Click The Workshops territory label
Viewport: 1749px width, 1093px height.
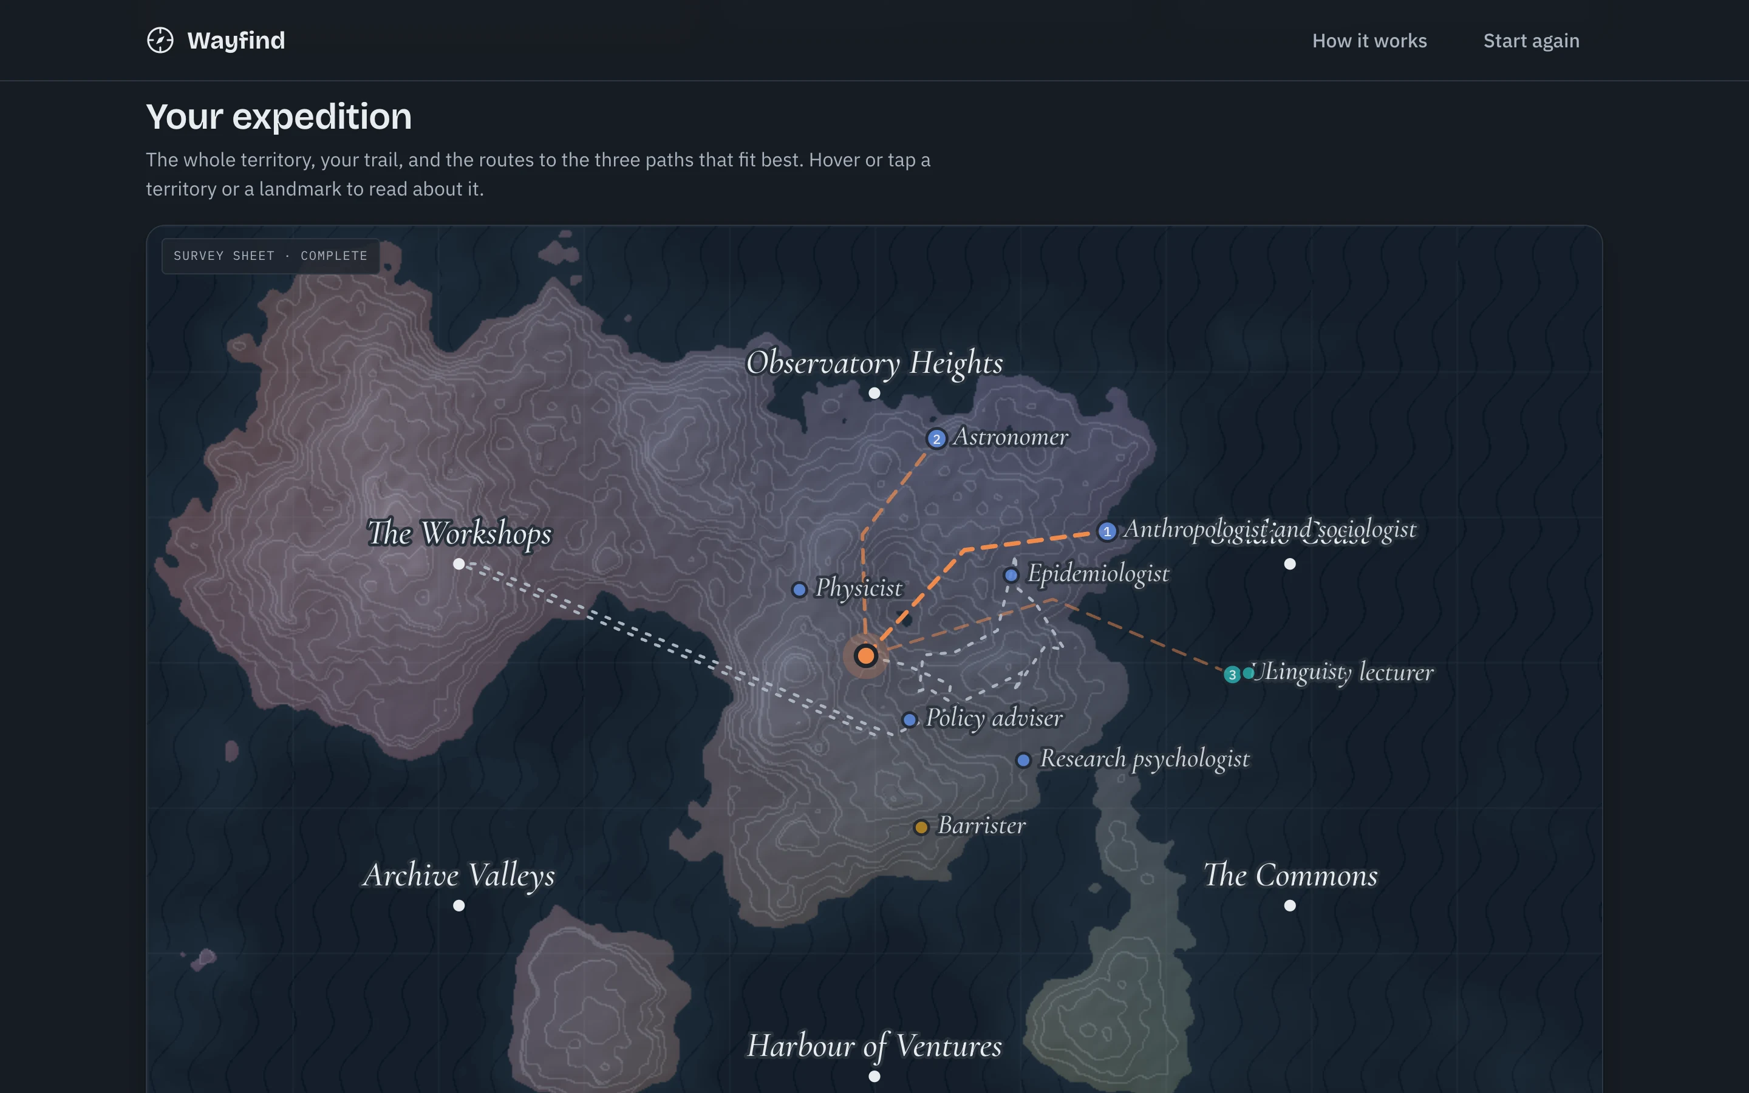[x=459, y=534]
